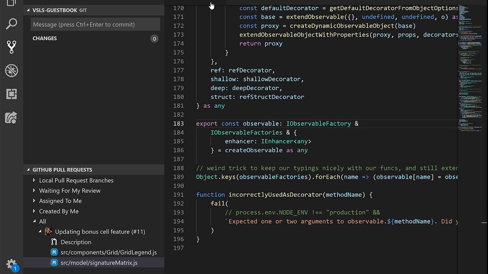The image size is (488, 274).
Task: Click line number 191 in gutter
Action: pos(178,195)
